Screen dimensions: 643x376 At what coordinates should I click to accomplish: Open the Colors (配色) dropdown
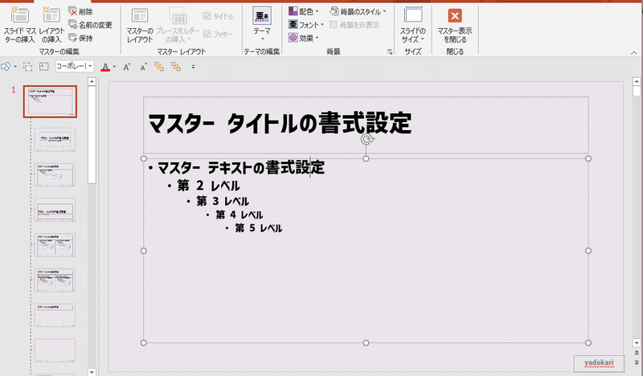coord(304,11)
